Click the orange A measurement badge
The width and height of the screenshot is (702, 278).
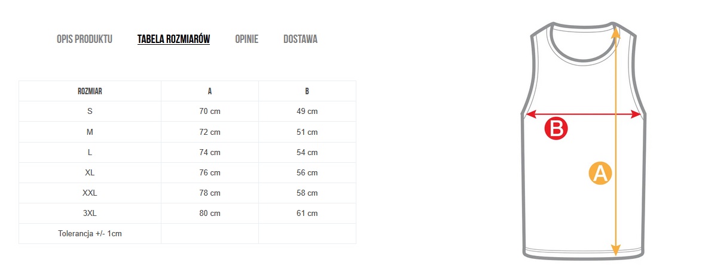click(x=600, y=173)
